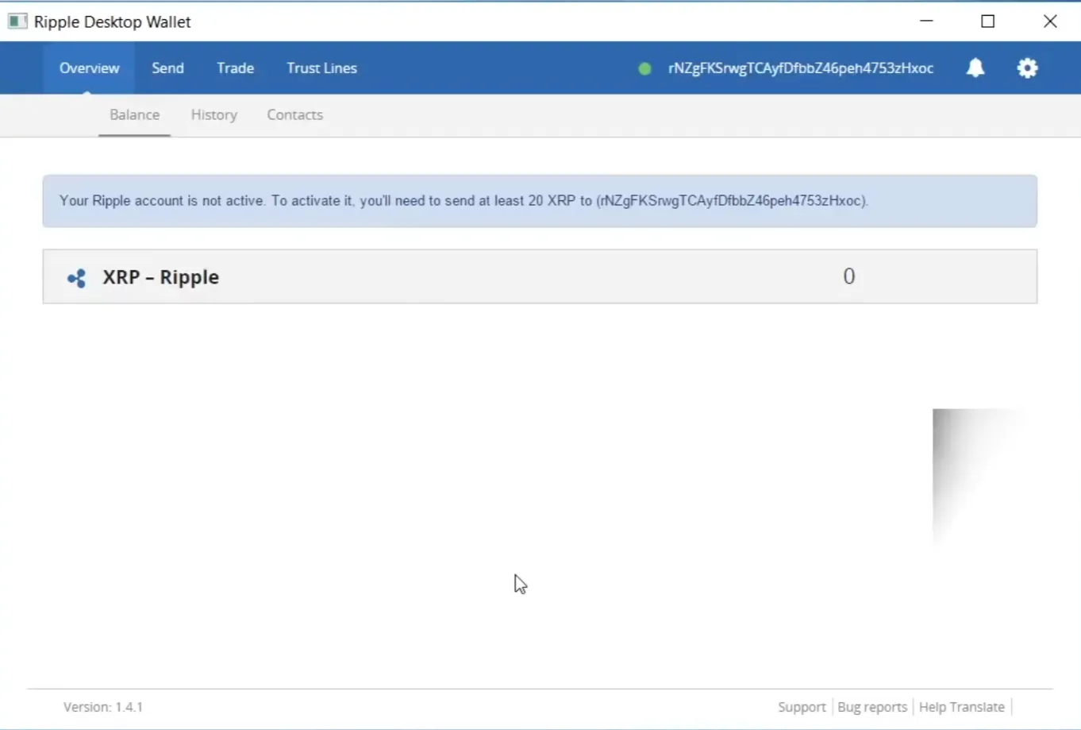Click the Version: 1.4.1 text

click(x=103, y=707)
